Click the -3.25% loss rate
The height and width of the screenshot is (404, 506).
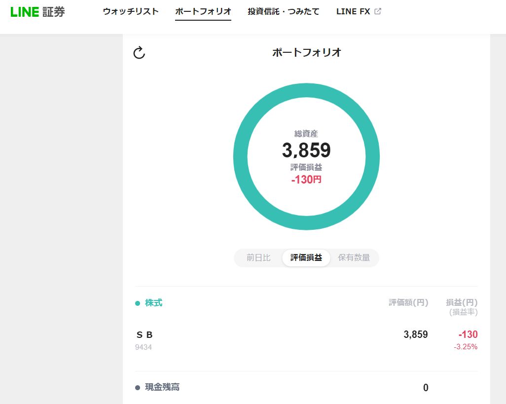pyautogui.click(x=466, y=347)
